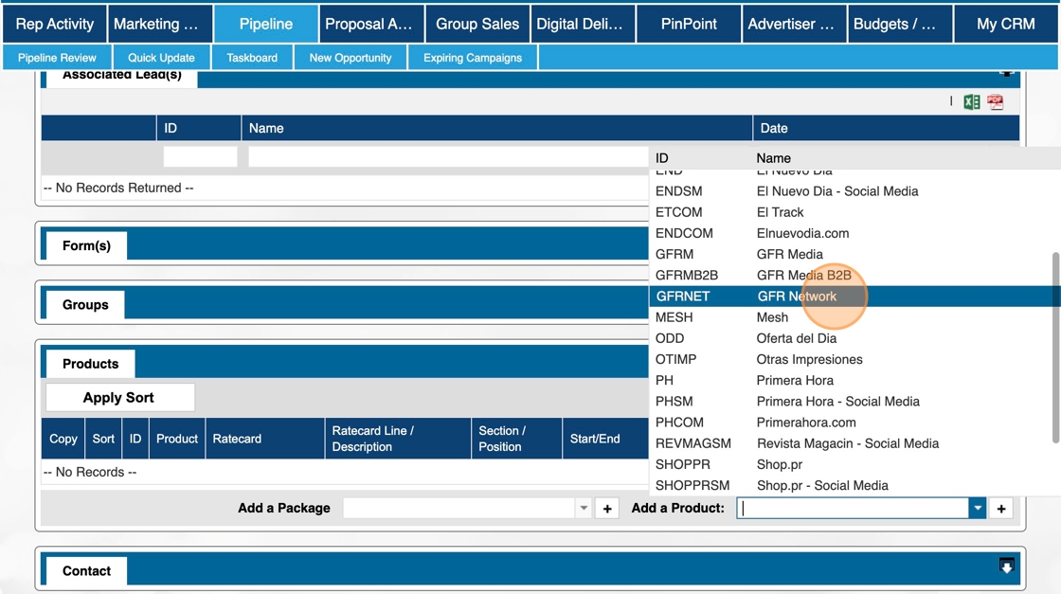Switch to the Marketing tab
Viewport: 1061px width, 594px height.
click(160, 24)
